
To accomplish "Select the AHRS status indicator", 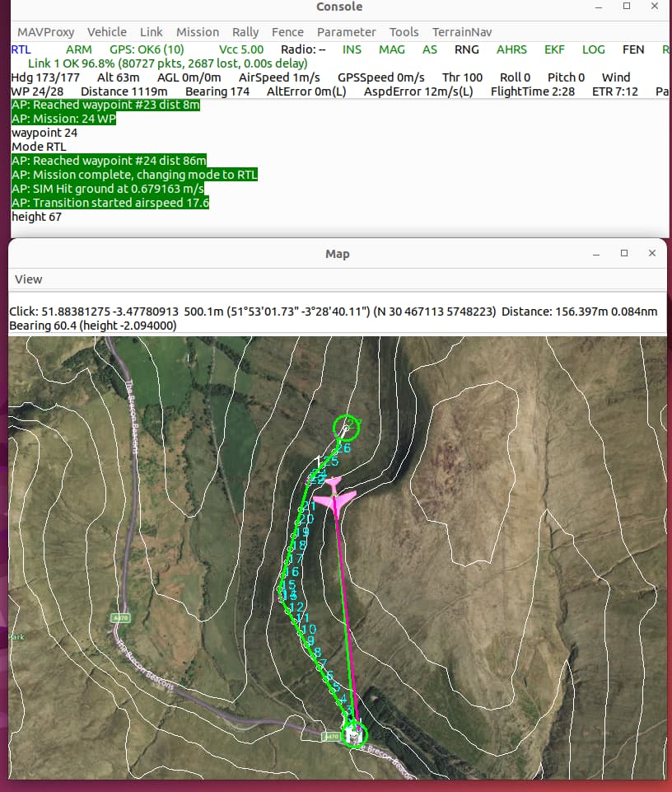I will (511, 49).
